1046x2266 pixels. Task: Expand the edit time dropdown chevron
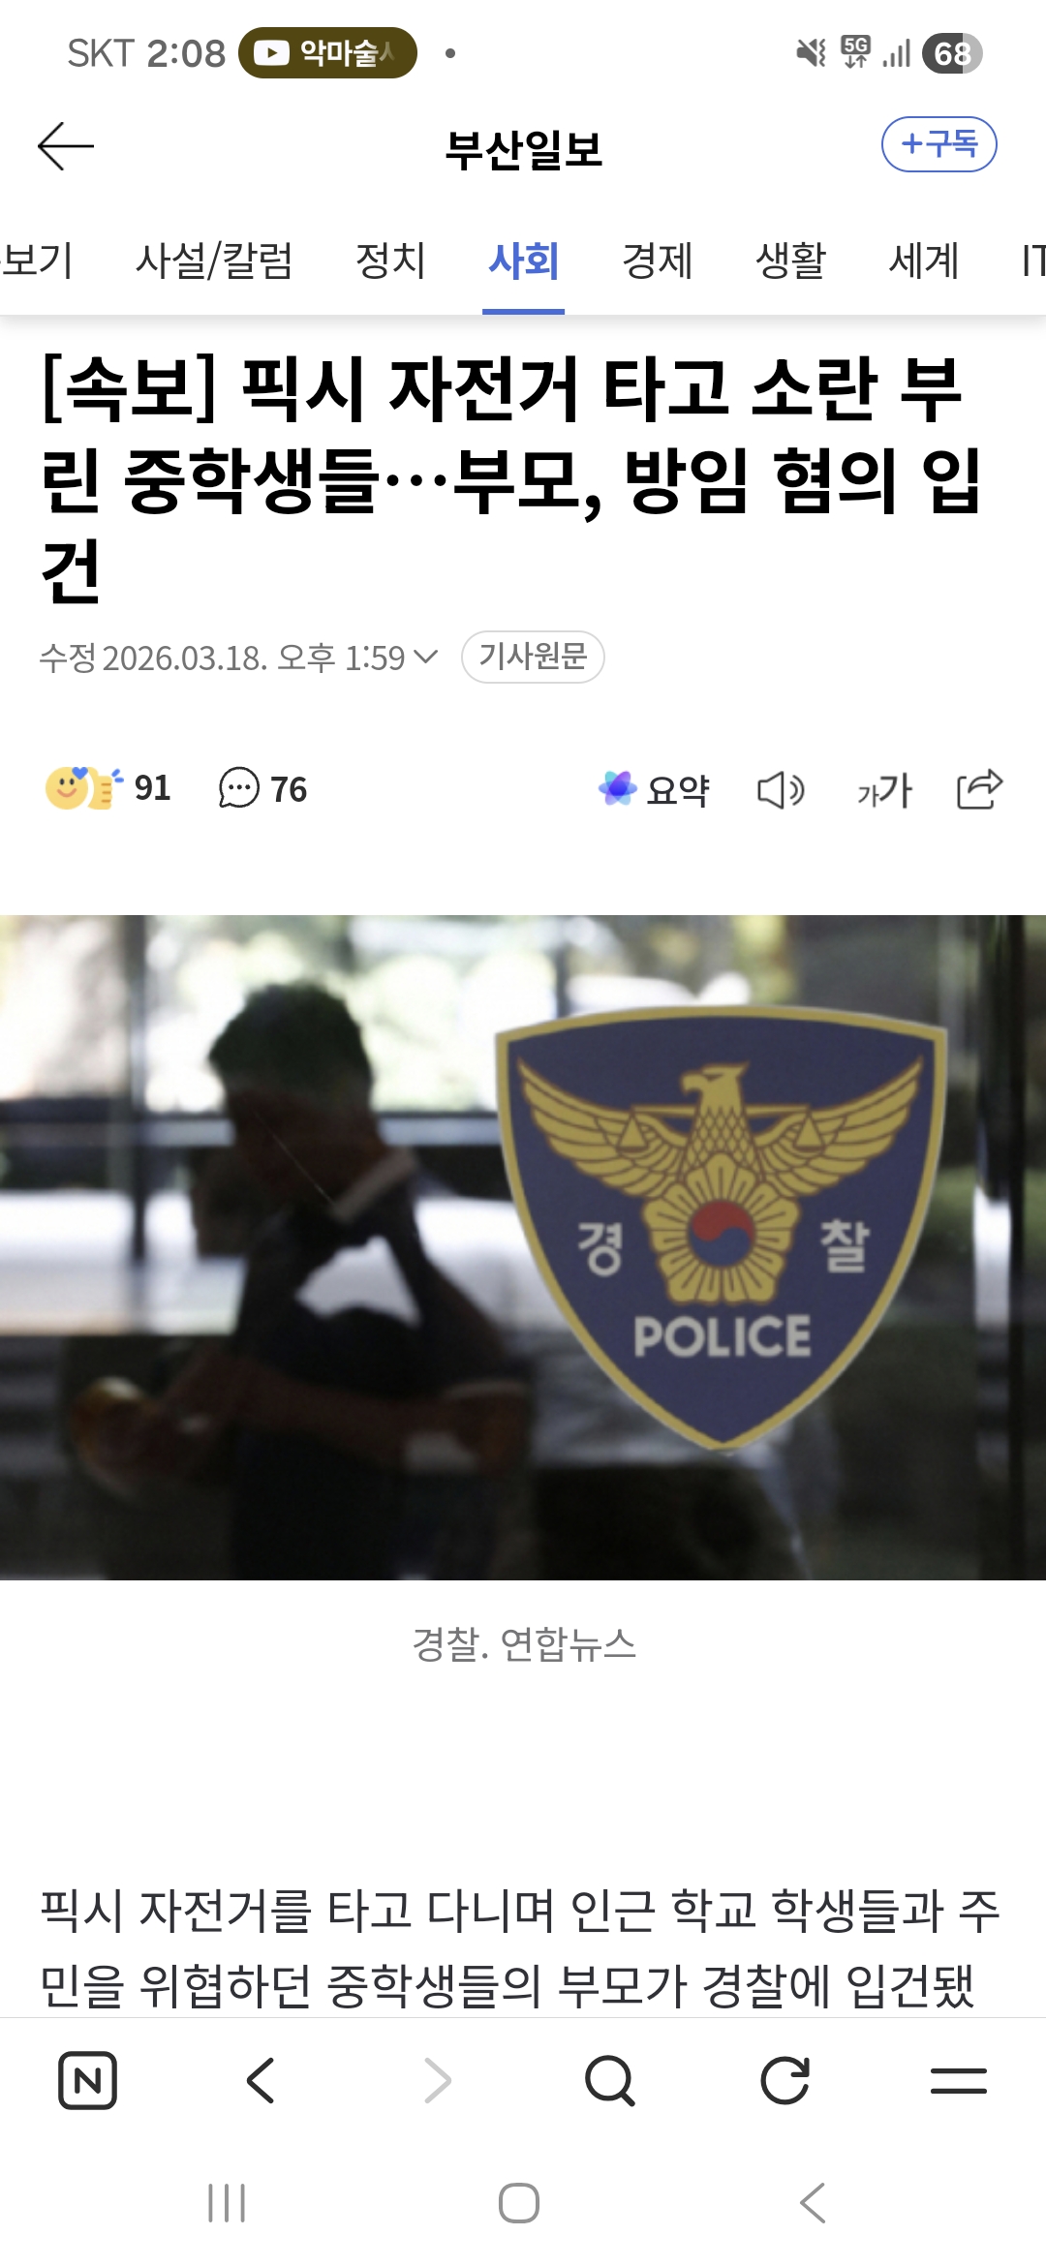coord(425,658)
